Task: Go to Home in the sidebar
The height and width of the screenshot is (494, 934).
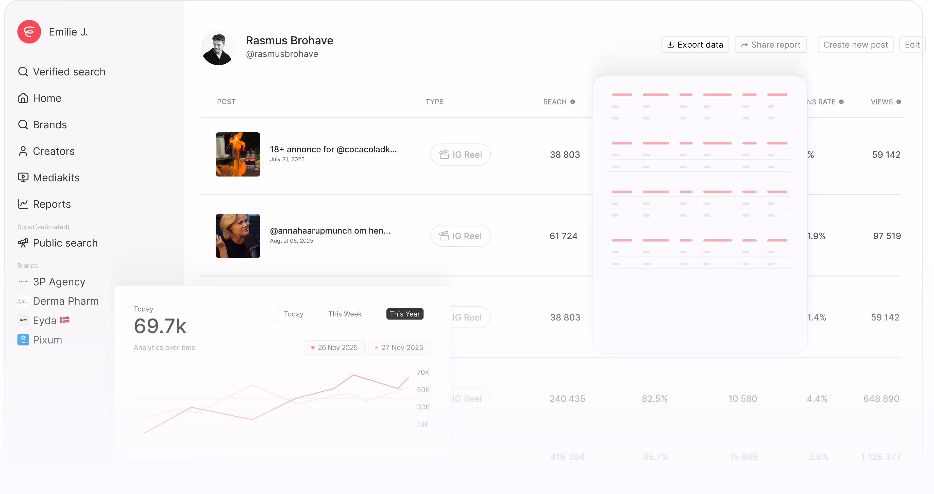Action: [47, 98]
